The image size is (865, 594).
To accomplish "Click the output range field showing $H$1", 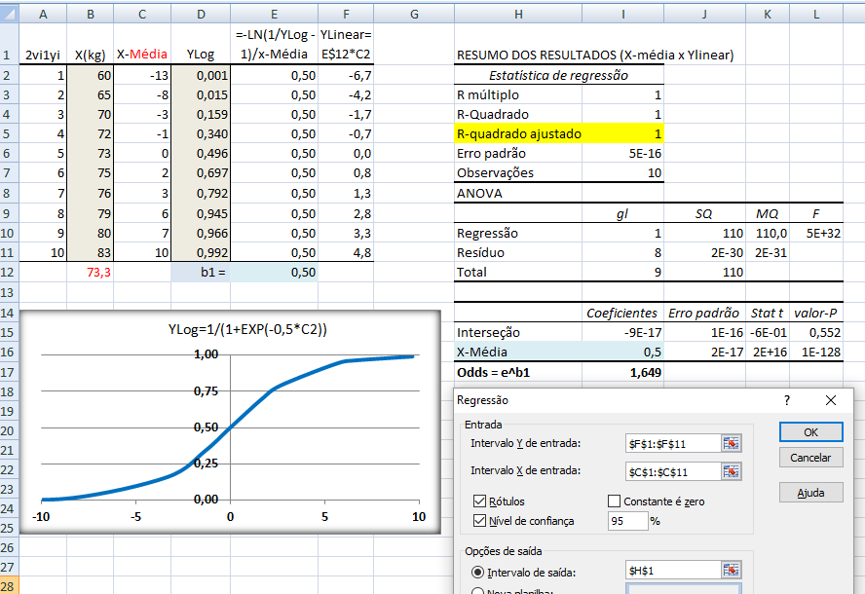I will tap(673, 571).
